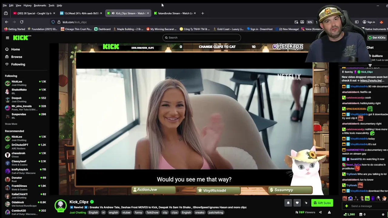This screenshot has height=218, width=388.
Task: Toggle stream notifications bell
Action: (x=288, y=203)
